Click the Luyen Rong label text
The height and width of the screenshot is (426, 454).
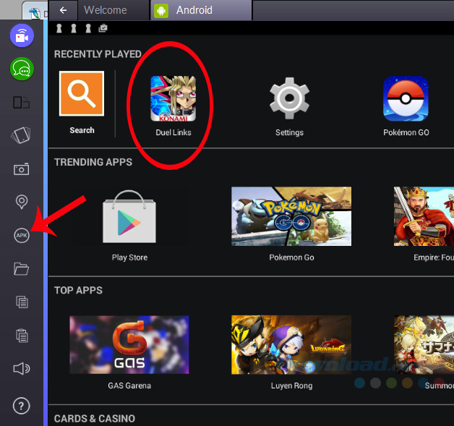(x=291, y=385)
